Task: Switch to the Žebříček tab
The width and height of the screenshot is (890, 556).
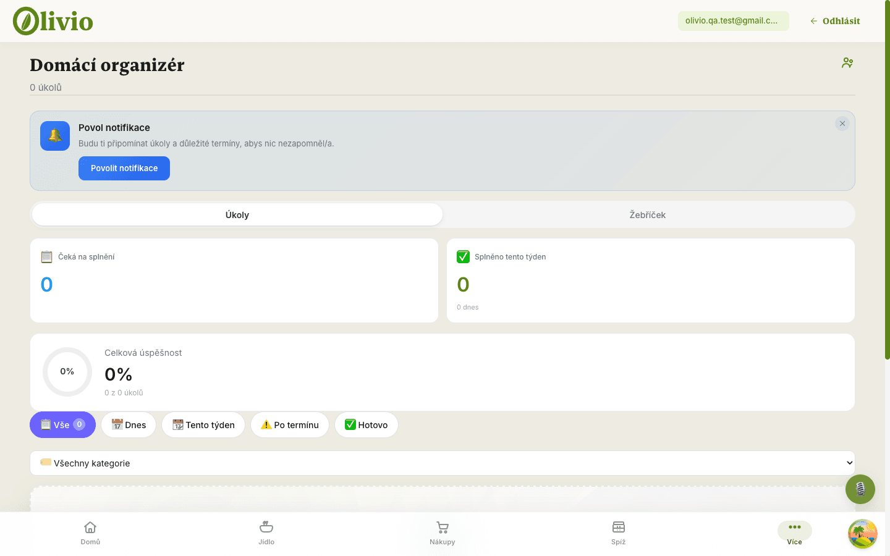Action: click(648, 214)
